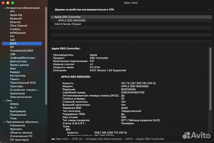The height and width of the screenshot is (143, 214).
Task: Select WWAN under Сеть
Action: coord(14,104)
